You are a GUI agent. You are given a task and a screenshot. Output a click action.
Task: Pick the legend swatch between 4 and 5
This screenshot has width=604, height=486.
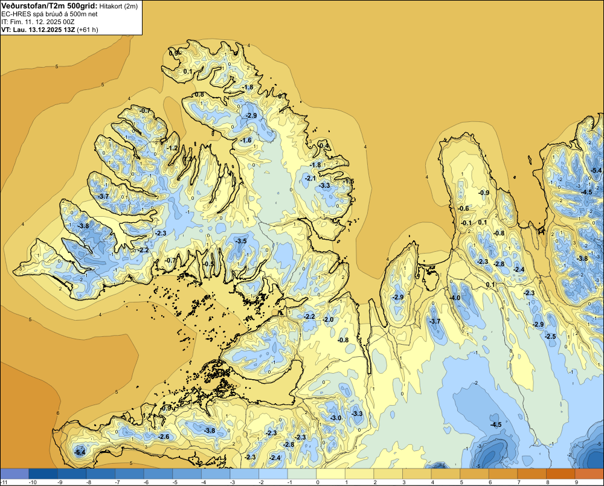click(446, 474)
